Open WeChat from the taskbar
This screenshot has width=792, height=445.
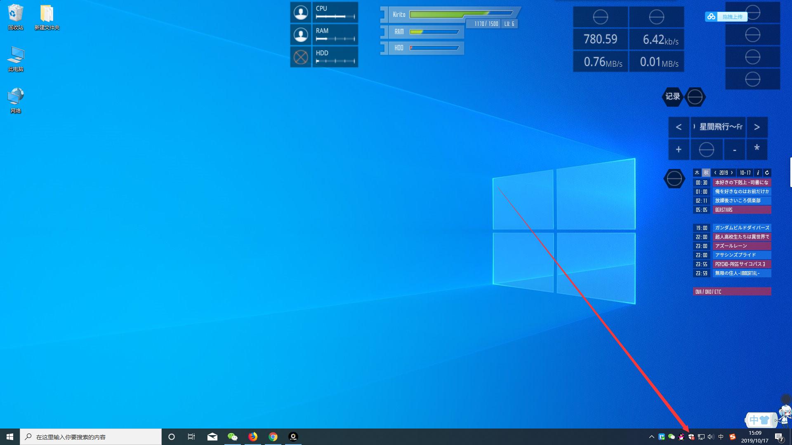coord(233,437)
